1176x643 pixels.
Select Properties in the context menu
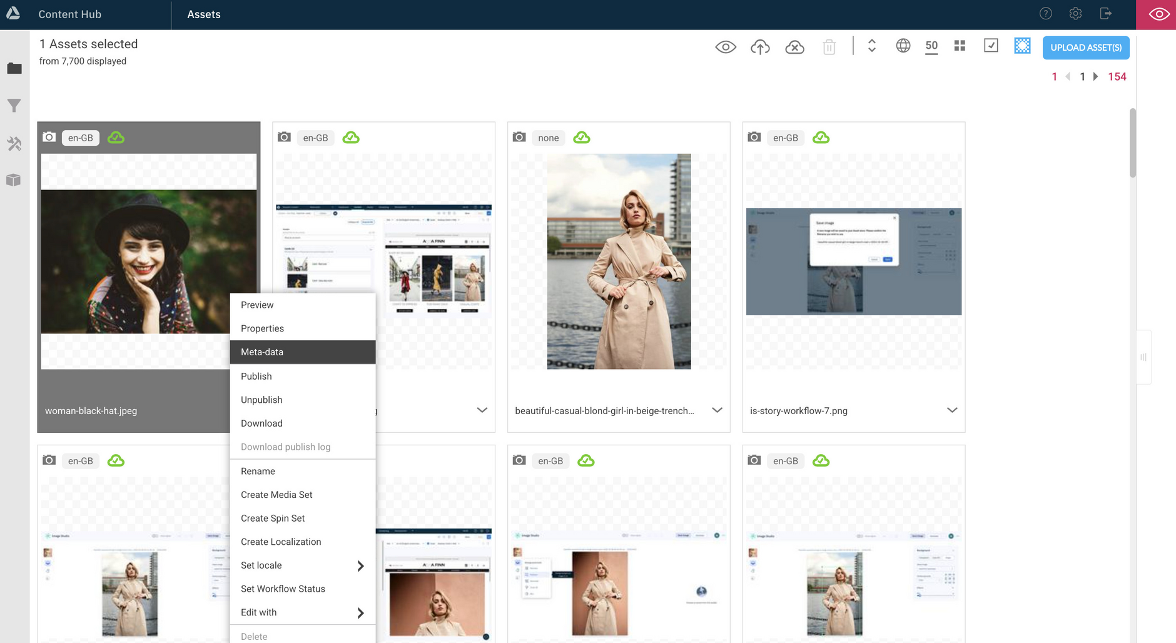[303, 328]
